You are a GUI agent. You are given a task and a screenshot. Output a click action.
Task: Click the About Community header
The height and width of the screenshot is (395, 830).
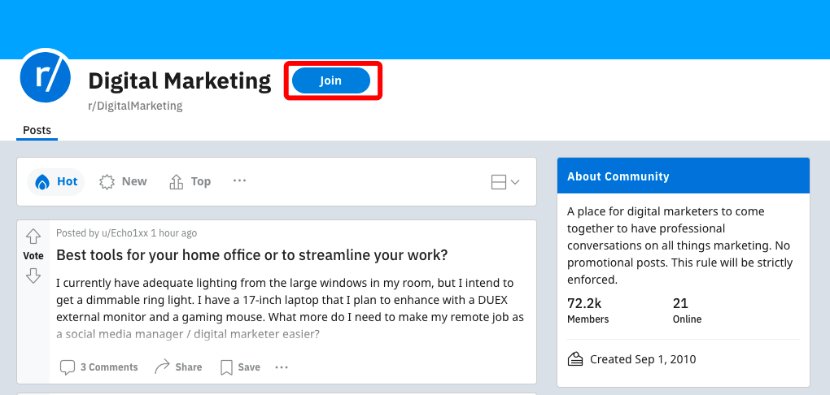(x=618, y=176)
